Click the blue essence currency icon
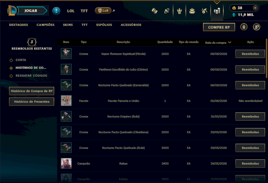The height and width of the screenshot is (183, 268). tap(234, 15)
